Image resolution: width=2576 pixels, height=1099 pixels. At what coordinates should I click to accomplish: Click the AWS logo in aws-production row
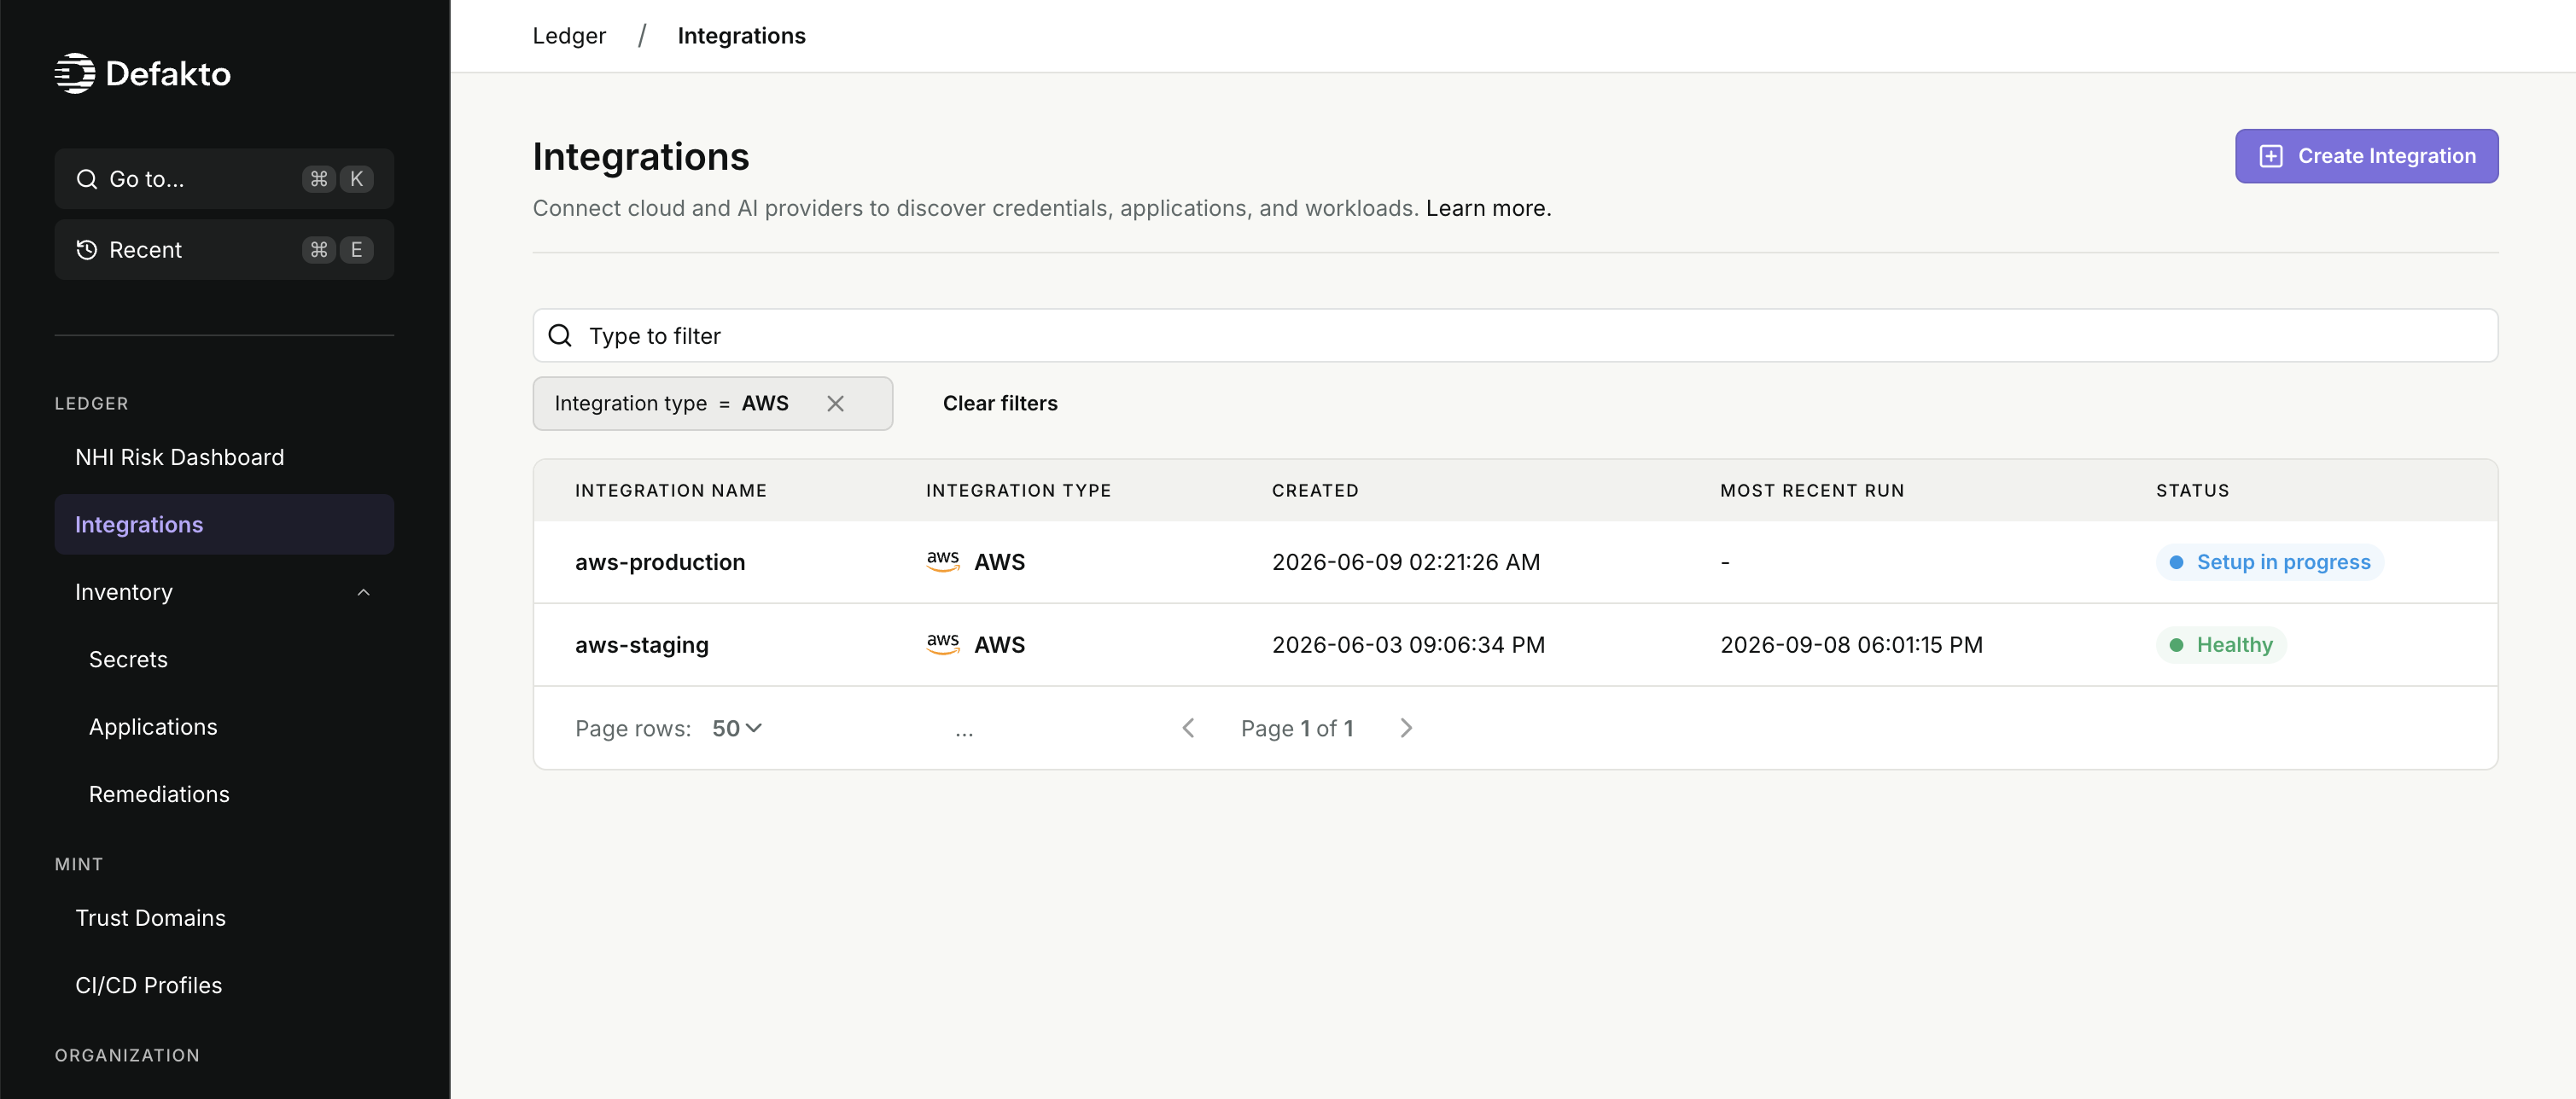943,562
